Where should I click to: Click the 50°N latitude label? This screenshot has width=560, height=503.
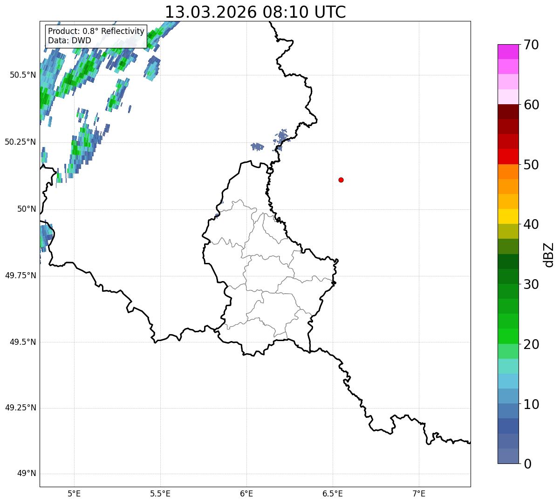coord(27,209)
